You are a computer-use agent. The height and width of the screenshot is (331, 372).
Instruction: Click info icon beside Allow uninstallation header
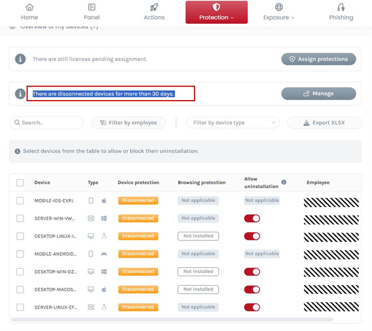pyautogui.click(x=284, y=182)
